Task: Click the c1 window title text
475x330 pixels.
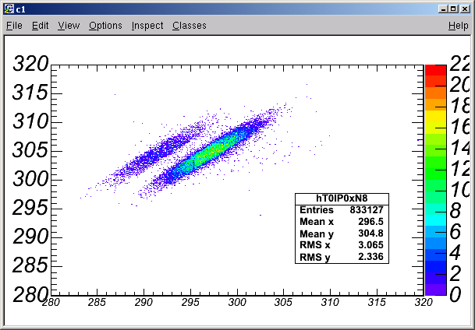Action: tap(20, 9)
